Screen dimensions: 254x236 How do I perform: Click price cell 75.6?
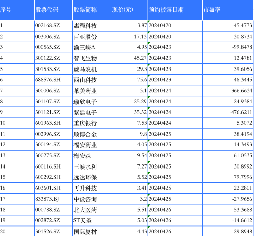(129, 80)
